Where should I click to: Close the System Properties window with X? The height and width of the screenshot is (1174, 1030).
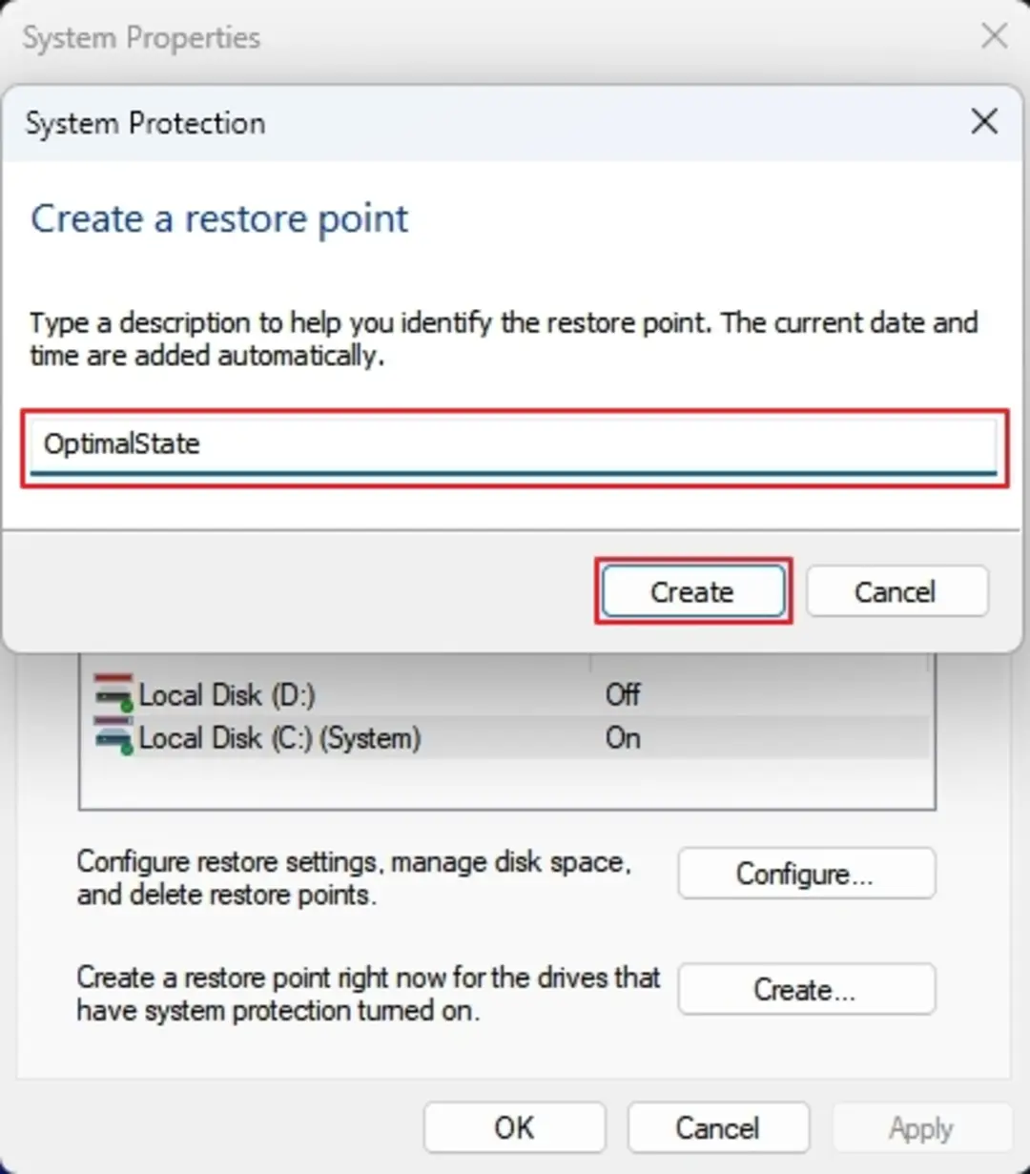994,37
